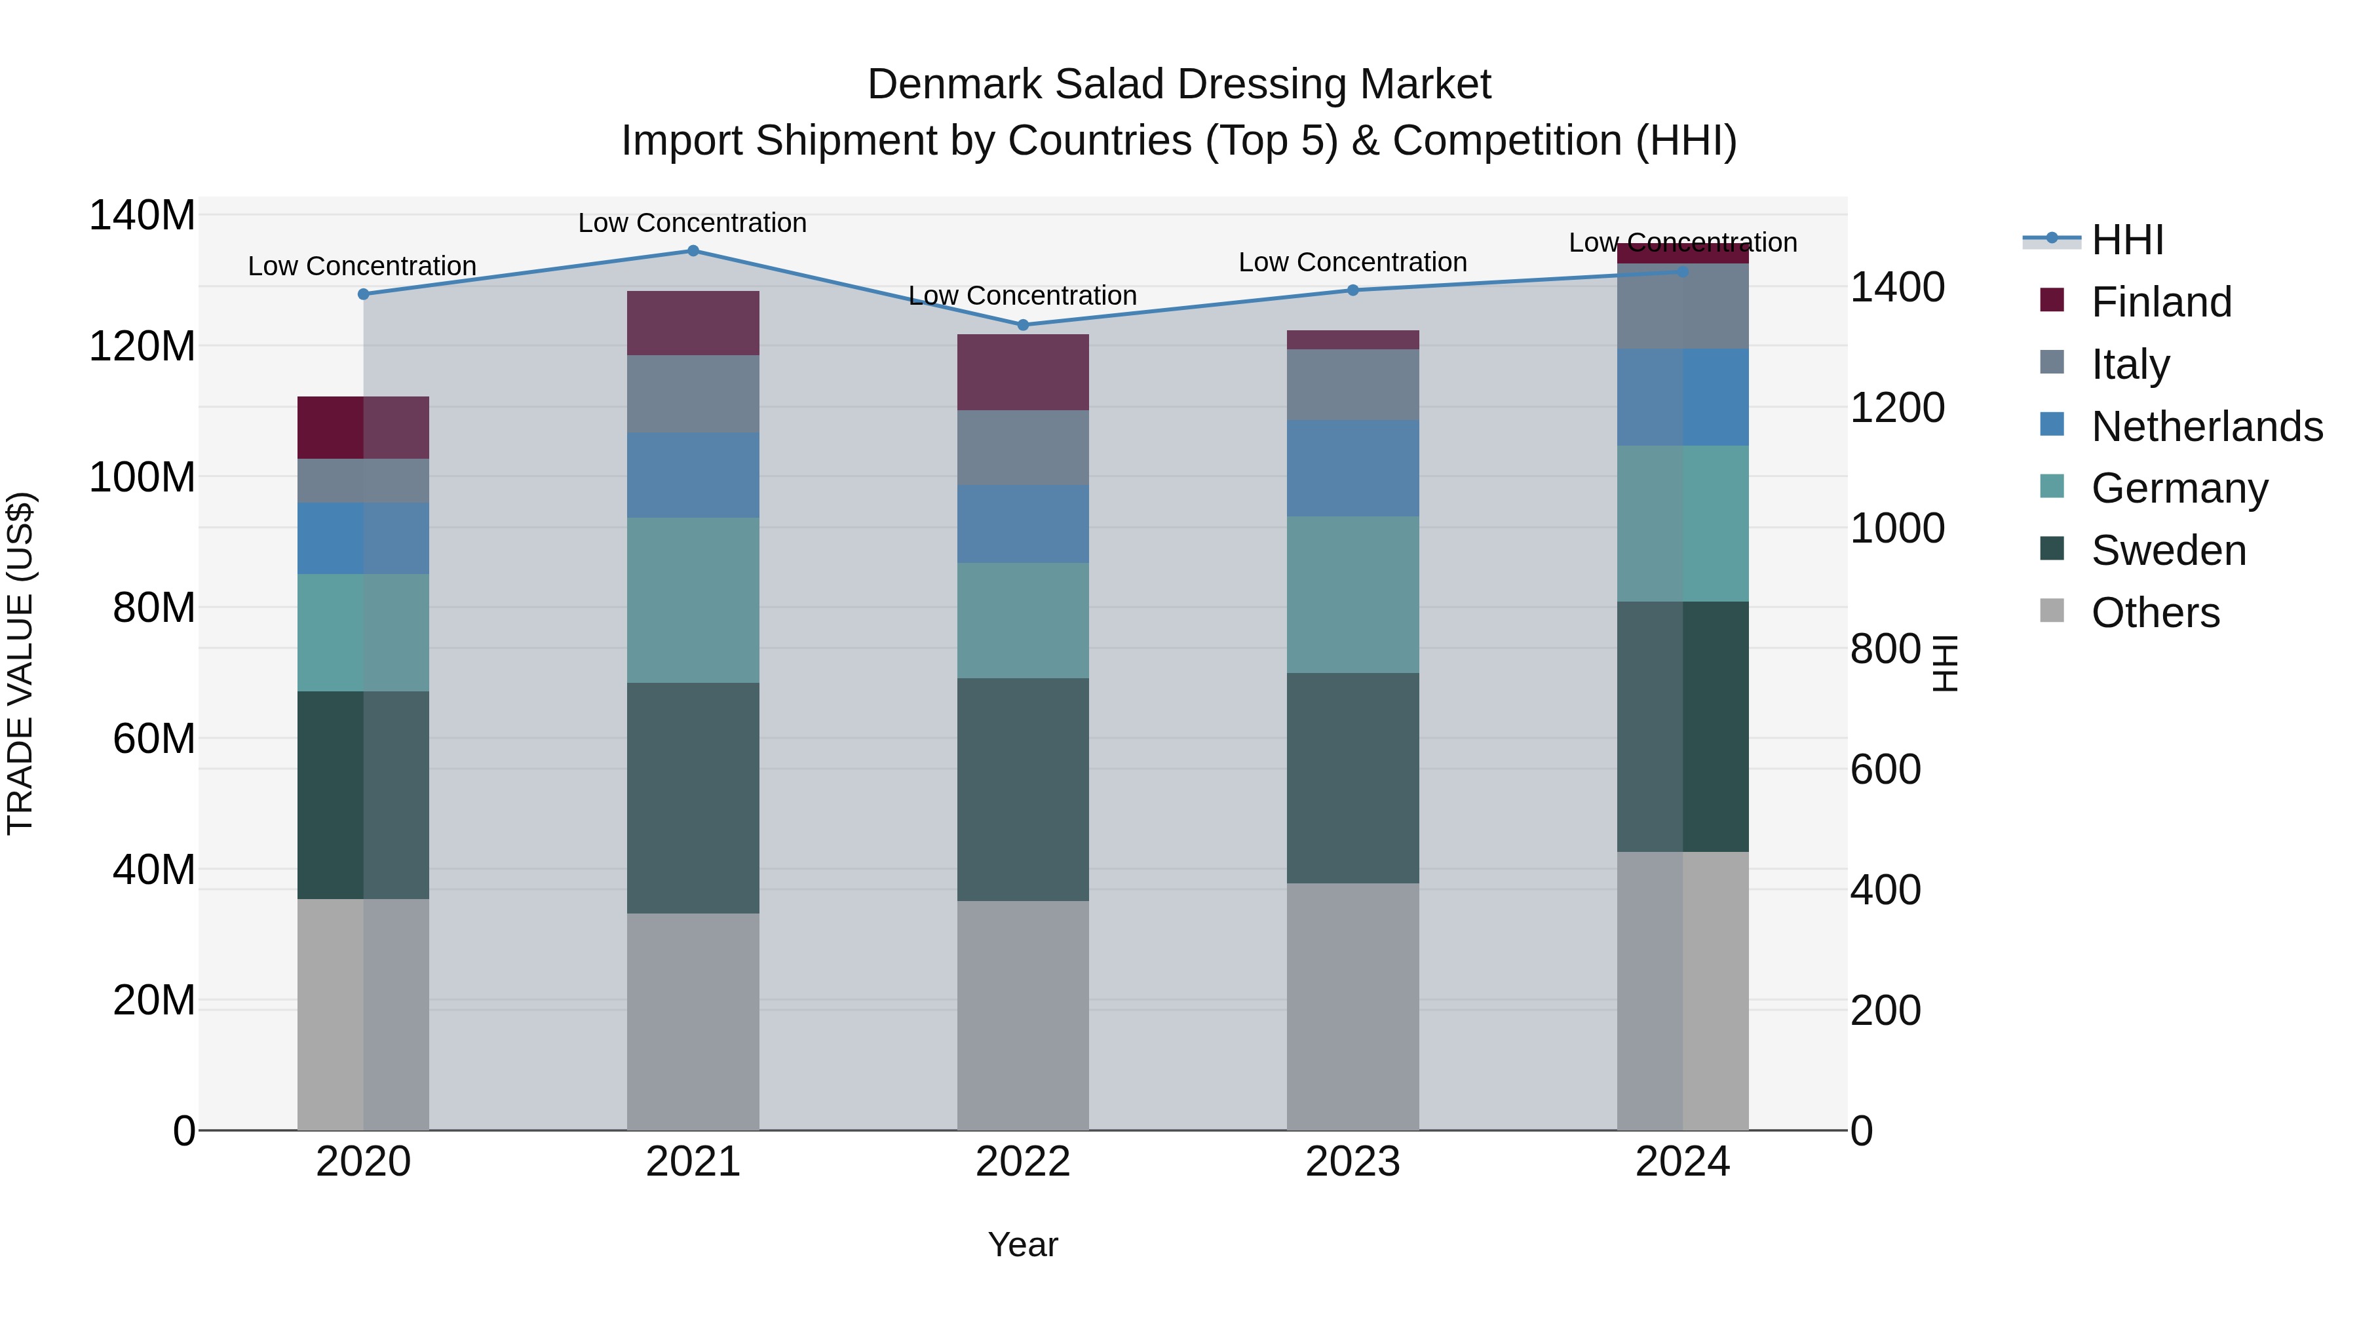This screenshot has height=1327, width=2359.
Task: Click the Low Concentration label above 2020
Action: pyautogui.click(x=362, y=267)
